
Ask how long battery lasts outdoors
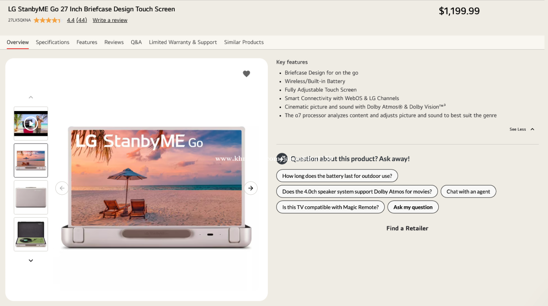tap(337, 176)
